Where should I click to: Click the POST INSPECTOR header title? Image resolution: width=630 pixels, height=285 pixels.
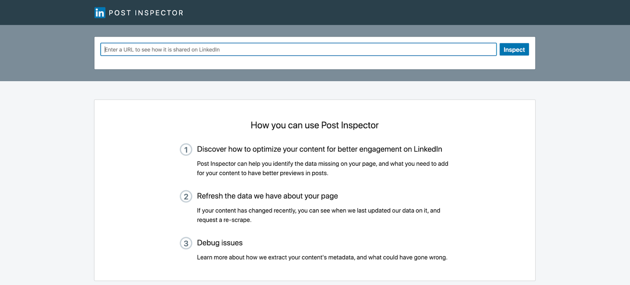(146, 13)
